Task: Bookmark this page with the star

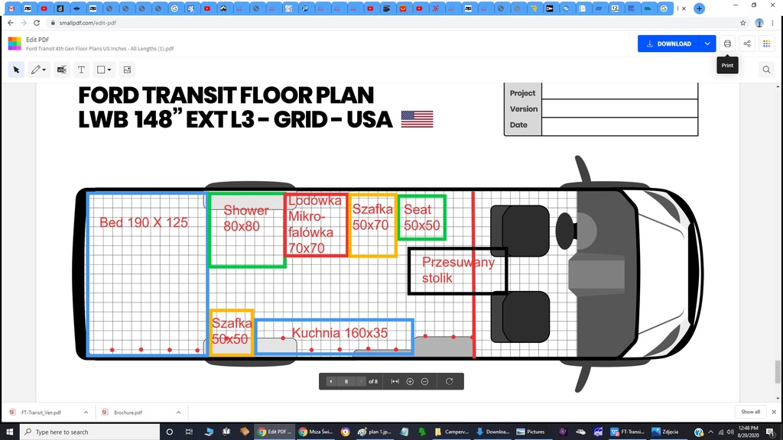Action: (743, 23)
